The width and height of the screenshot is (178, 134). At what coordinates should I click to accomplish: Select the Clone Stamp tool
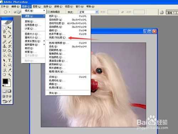[x=5, y=46]
